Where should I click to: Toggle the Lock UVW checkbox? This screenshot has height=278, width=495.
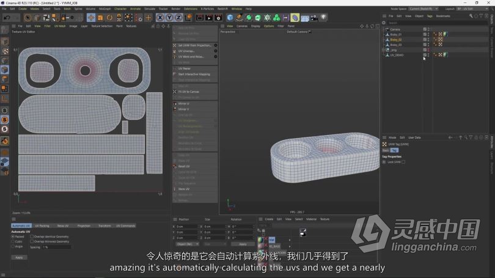click(403, 162)
